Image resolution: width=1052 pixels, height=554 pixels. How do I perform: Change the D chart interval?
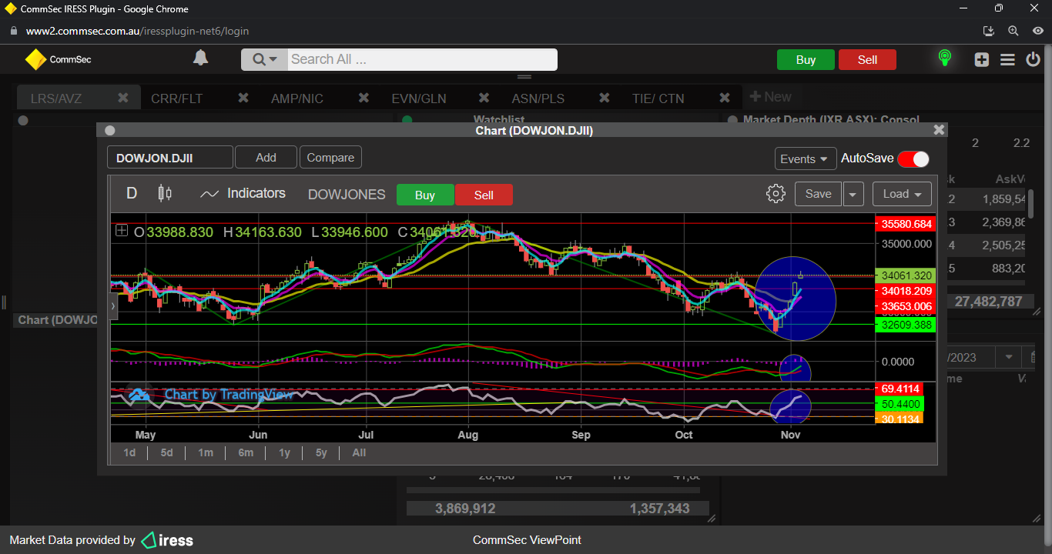(132, 193)
